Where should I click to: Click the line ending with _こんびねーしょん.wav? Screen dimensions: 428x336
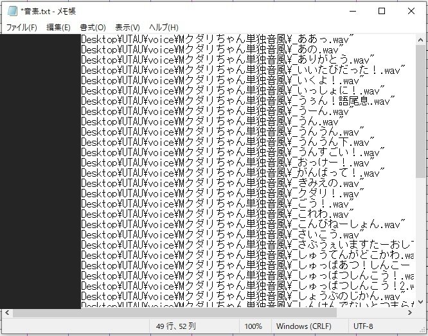(x=243, y=224)
